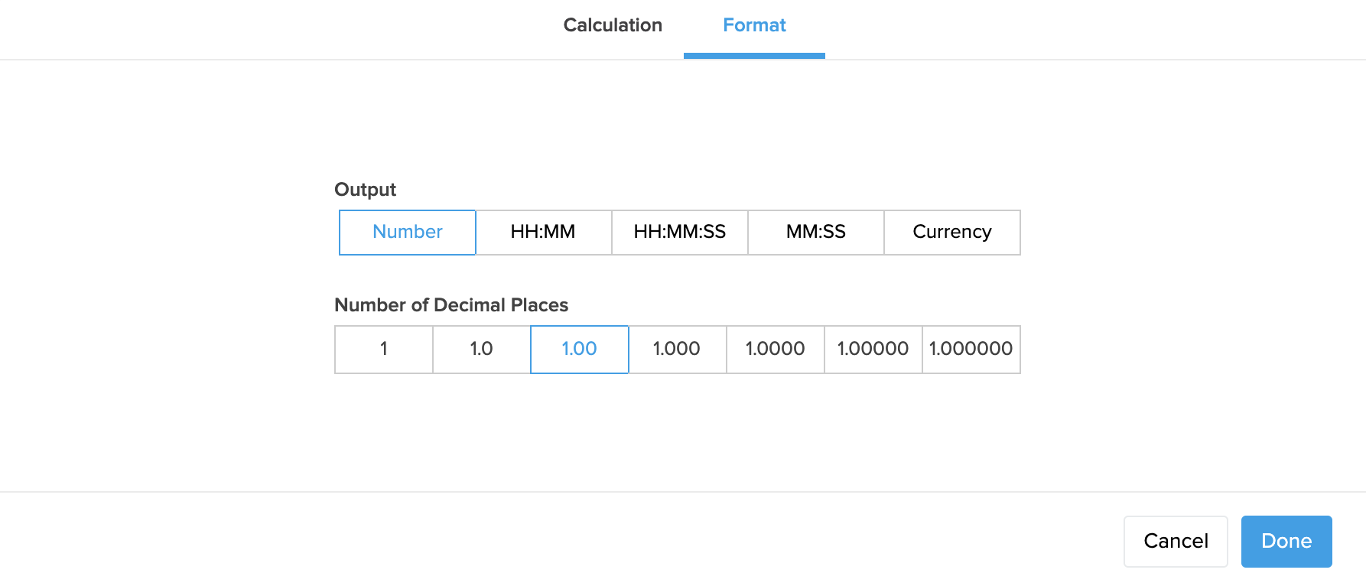1366x586 pixels.
Task: Select two decimal places 1.00
Action: [x=579, y=350]
